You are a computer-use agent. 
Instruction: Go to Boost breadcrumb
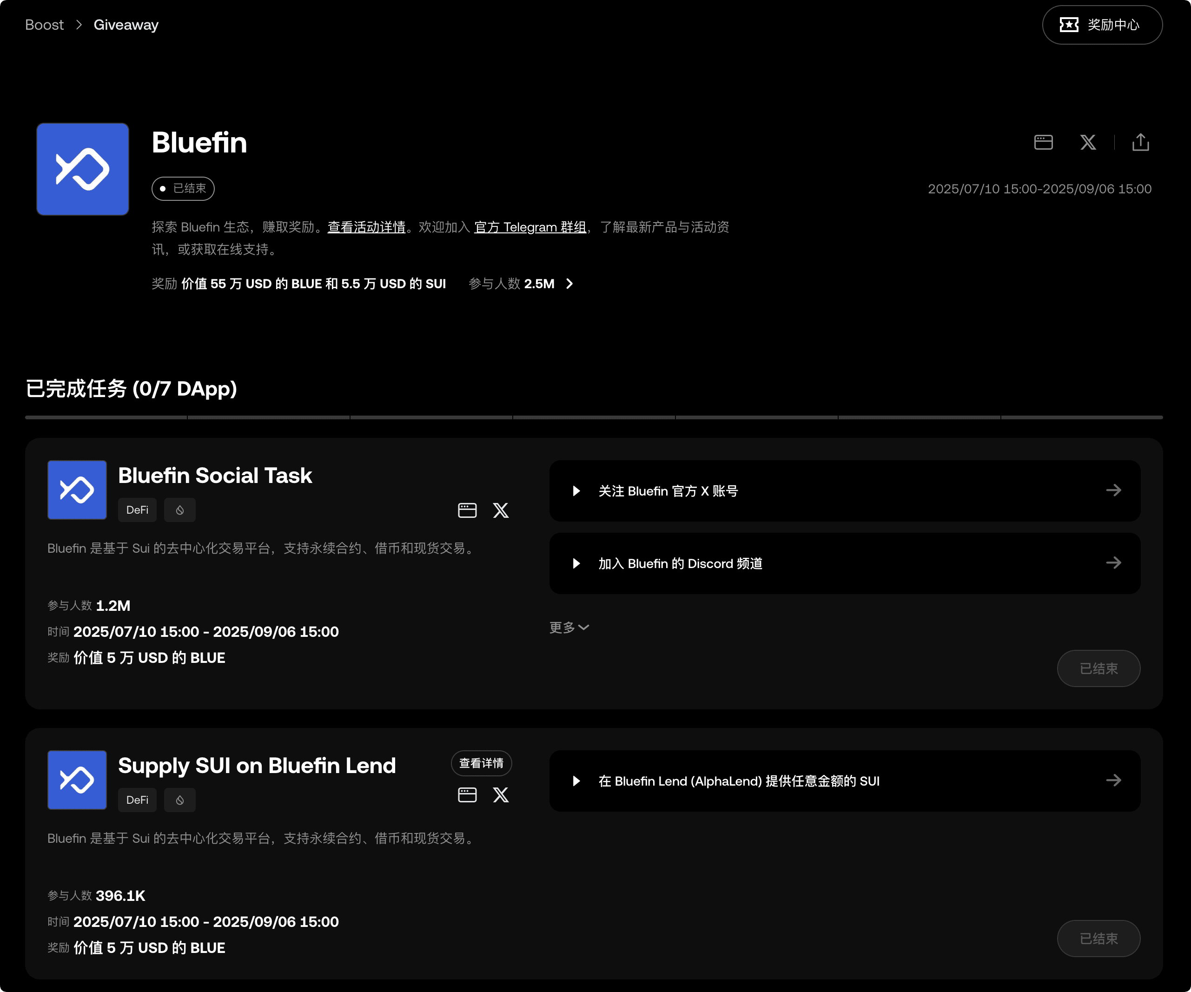[x=44, y=25]
